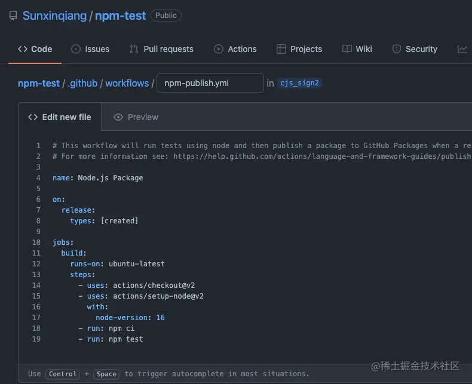472x384 pixels.
Task: Click the Preview eye icon
Action: tap(118, 117)
